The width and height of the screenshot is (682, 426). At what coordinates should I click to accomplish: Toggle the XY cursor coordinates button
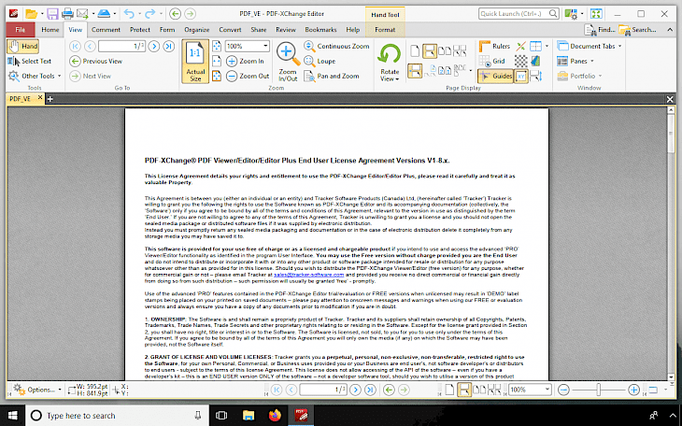pyautogui.click(x=521, y=77)
